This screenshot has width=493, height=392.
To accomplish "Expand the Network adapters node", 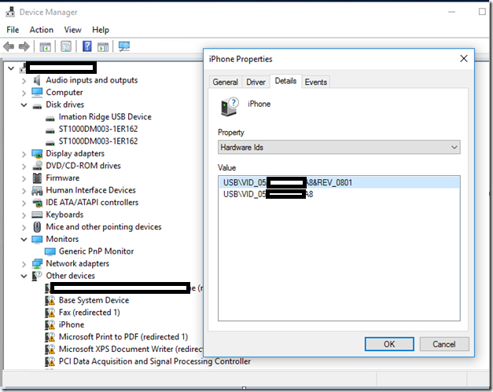I will click(24, 265).
